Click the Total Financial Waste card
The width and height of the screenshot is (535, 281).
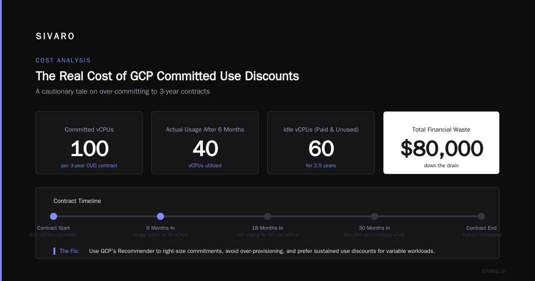441,143
